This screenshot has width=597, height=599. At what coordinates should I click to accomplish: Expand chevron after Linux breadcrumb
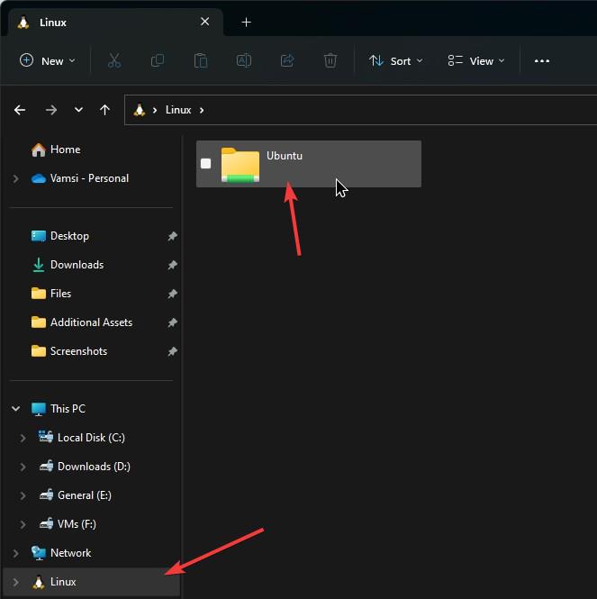coord(202,111)
